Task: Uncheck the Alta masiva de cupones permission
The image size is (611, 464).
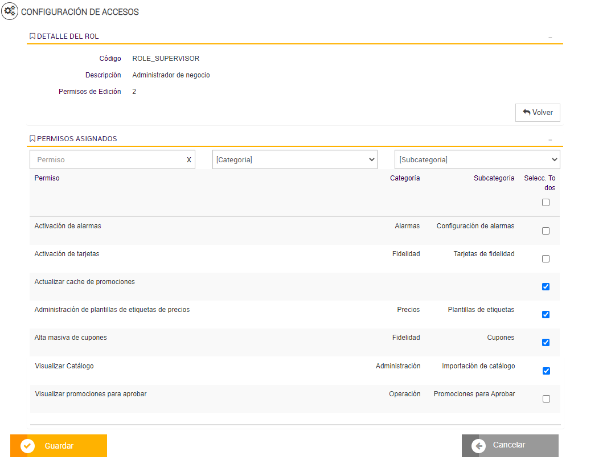Action: coord(546,343)
